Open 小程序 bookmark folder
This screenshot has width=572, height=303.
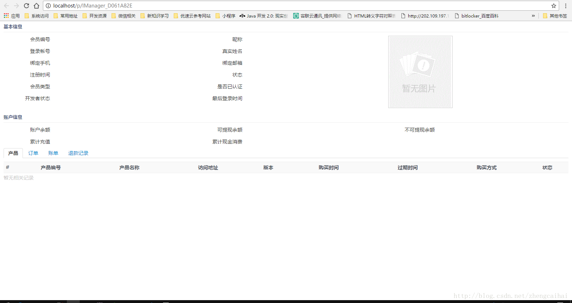coord(225,16)
